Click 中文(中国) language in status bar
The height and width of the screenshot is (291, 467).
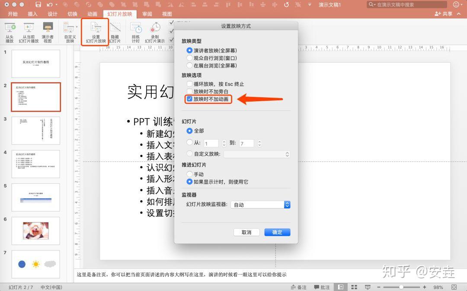coord(51,287)
